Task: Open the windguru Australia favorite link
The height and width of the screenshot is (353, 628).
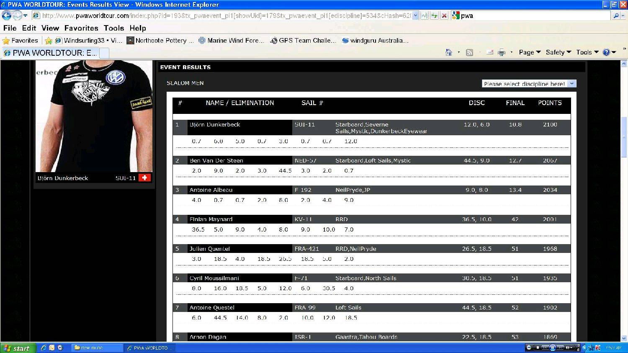Action: click(375, 41)
